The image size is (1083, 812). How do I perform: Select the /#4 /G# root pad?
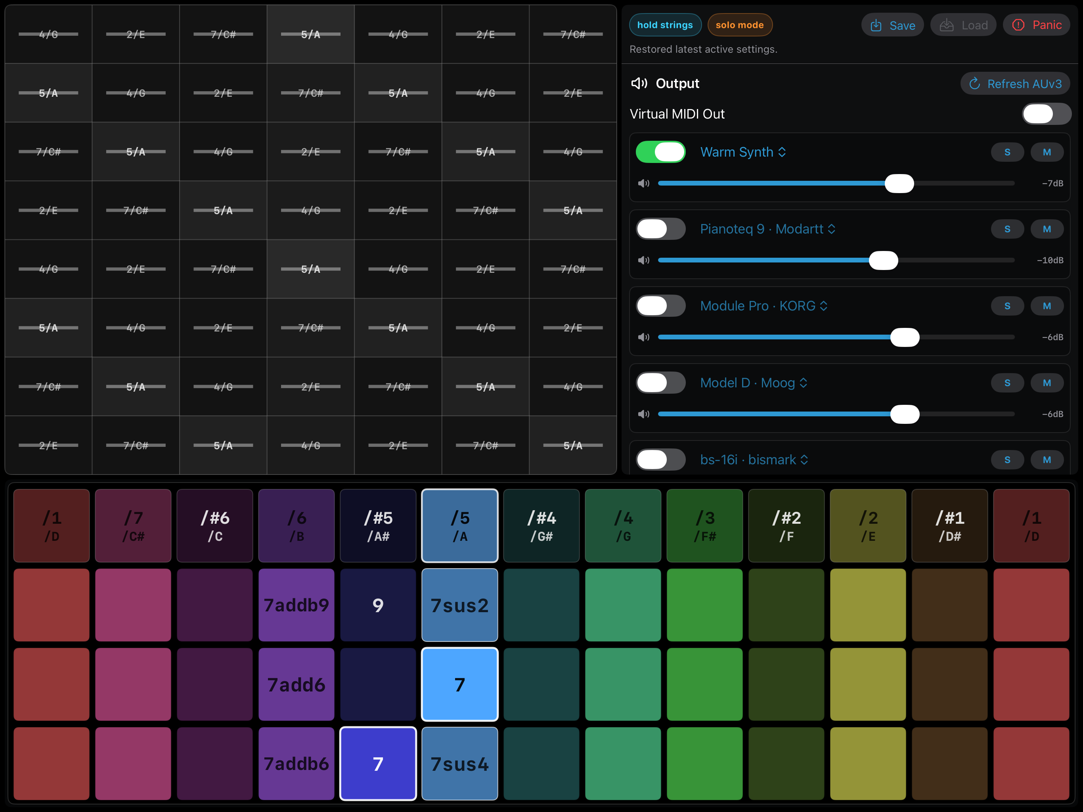click(541, 525)
